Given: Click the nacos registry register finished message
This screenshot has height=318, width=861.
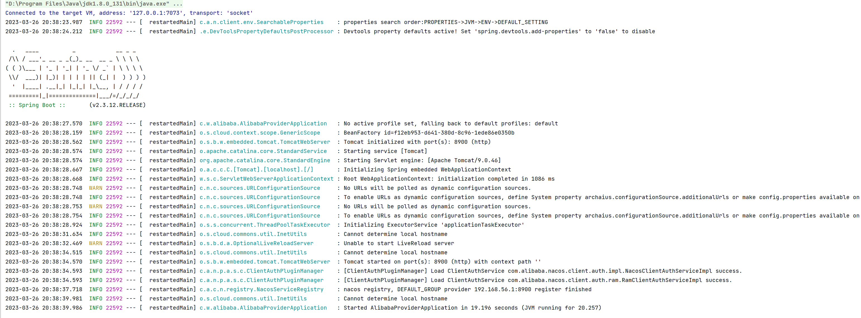Looking at the screenshot, I should [467, 290].
